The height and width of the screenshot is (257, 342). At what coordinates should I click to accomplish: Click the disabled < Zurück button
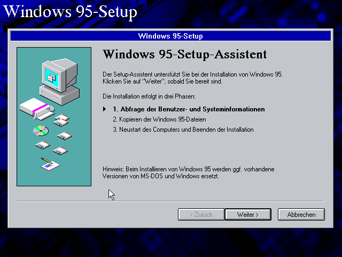[201, 214]
